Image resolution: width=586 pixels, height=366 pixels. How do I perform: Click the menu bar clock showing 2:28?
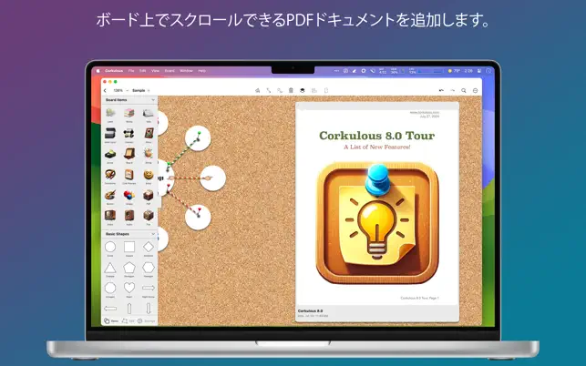point(468,71)
